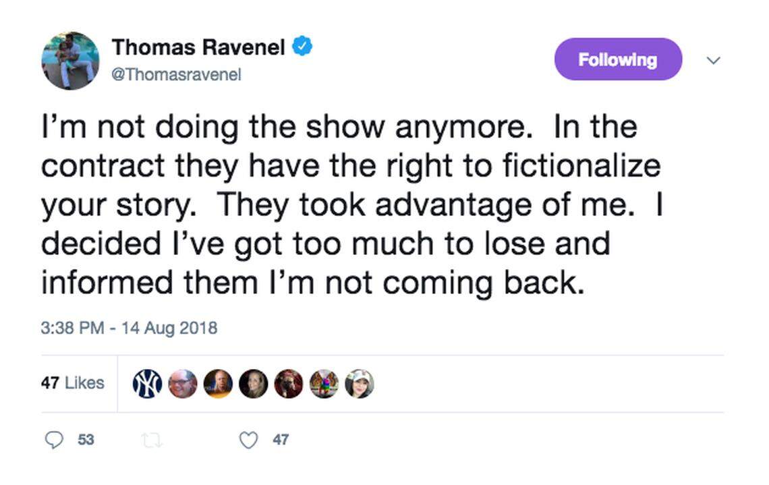Click the Thomas Ravenel display name
This screenshot has height=485, width=769.
[198, 47]
